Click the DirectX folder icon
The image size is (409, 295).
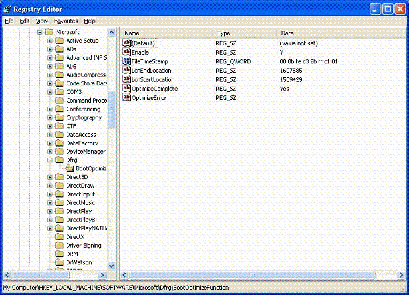59,237
